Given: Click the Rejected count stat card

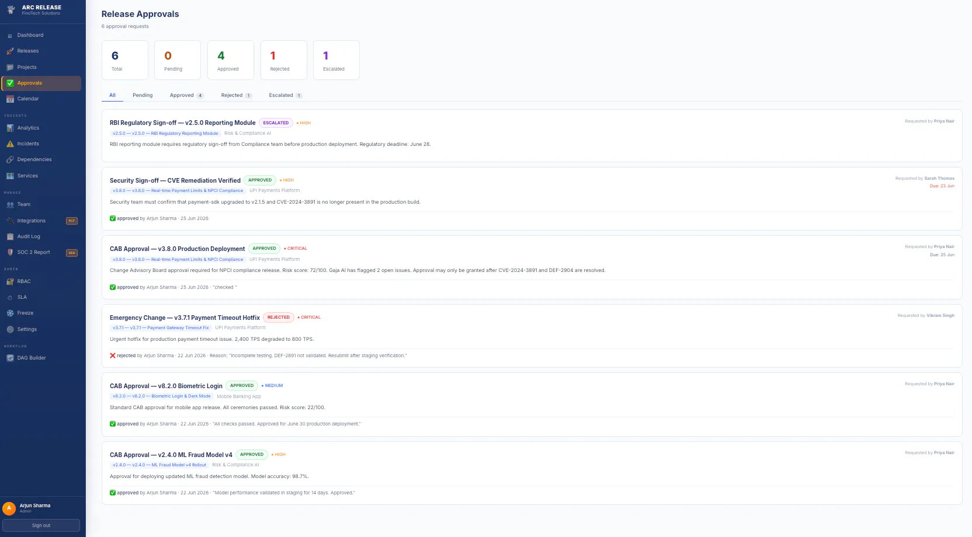Looking at the screenshot, I should 284,60.
